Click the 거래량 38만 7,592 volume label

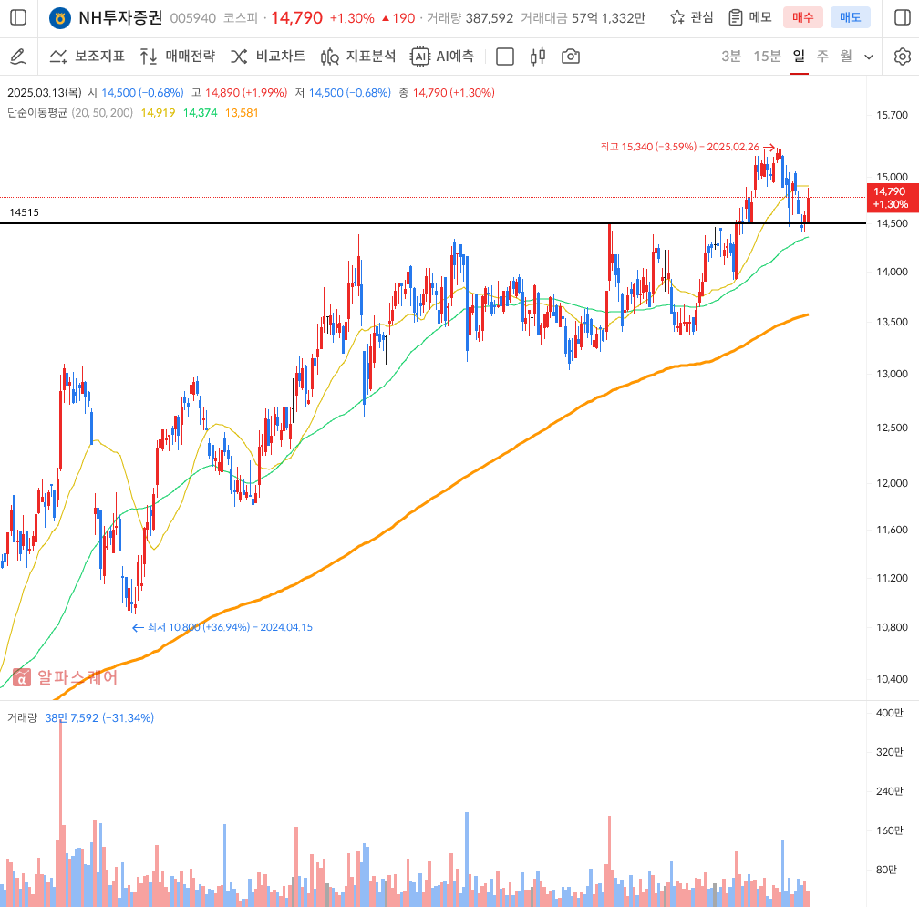pos(80,717)
